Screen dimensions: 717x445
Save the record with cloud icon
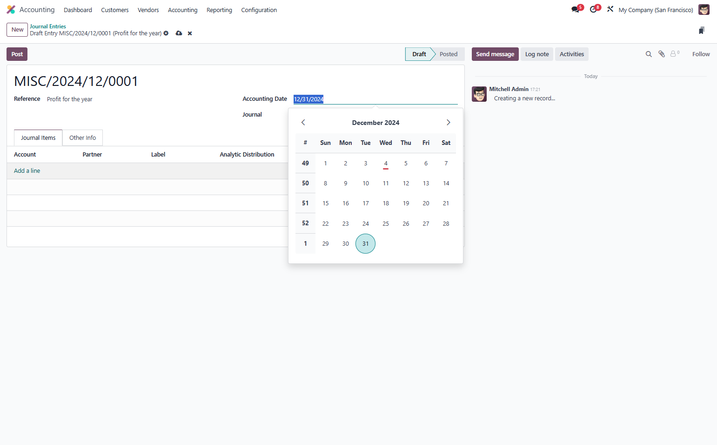pos(179,33)
